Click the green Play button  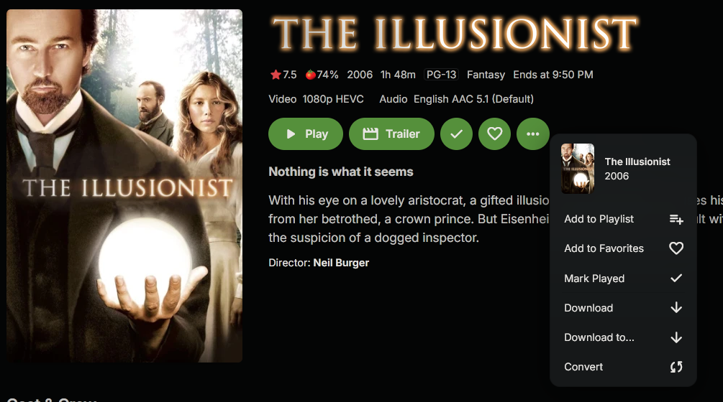(306, 134)
